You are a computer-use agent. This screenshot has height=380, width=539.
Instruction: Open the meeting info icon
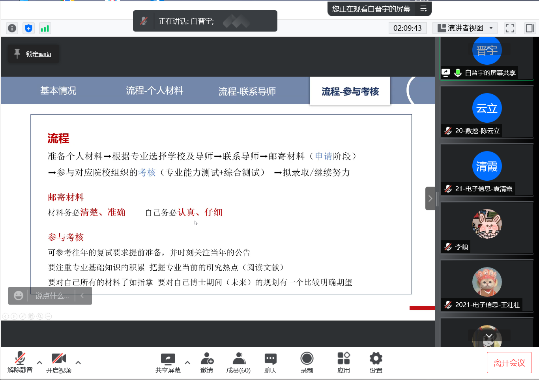tap(12, 28)
